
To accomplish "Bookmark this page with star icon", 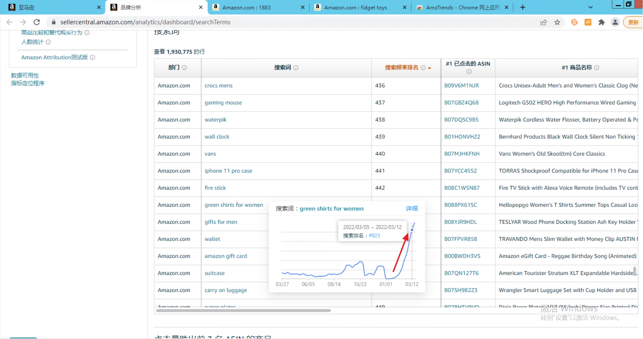I will pyautogui.click(x=557, y=22).
